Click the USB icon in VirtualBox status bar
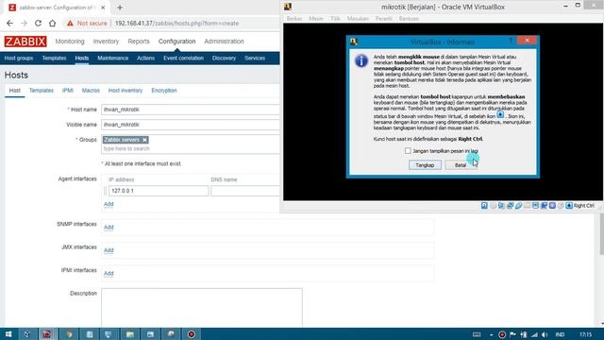 (518, 206)
